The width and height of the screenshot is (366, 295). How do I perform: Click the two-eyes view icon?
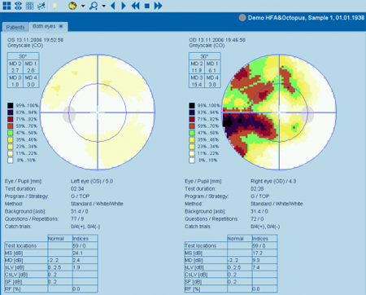pos(18,6)
